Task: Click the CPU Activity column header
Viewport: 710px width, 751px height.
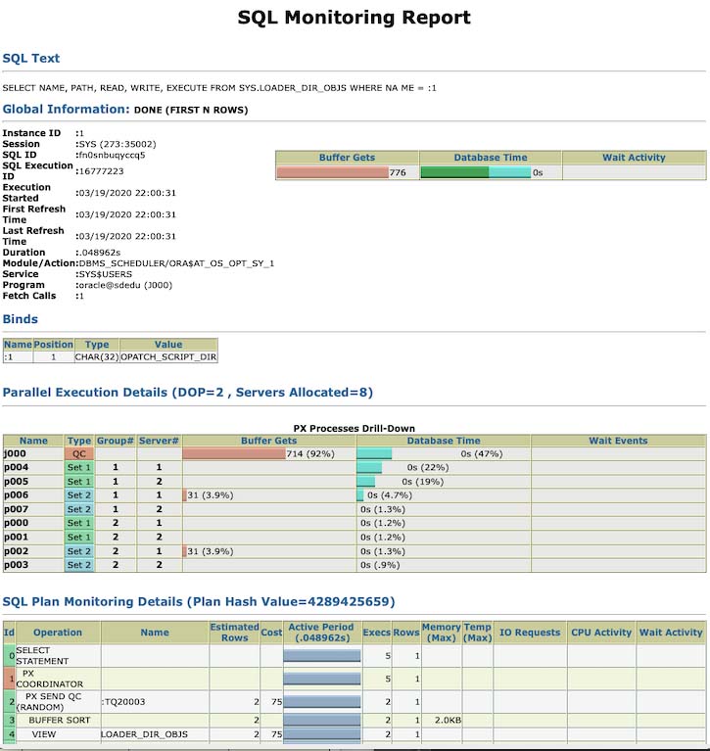Action: click(x=601, y=633)
